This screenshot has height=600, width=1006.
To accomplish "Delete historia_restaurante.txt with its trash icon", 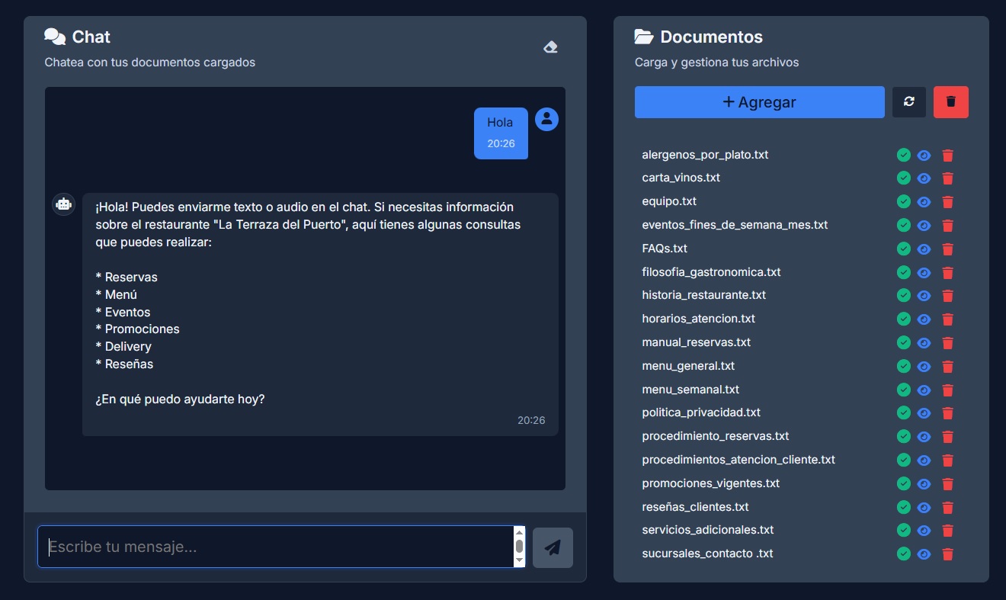I will 947,296.
